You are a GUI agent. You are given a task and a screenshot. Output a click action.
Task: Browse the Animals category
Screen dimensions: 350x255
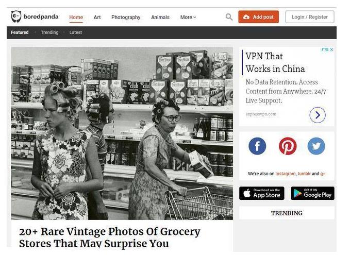click(160, 17)
